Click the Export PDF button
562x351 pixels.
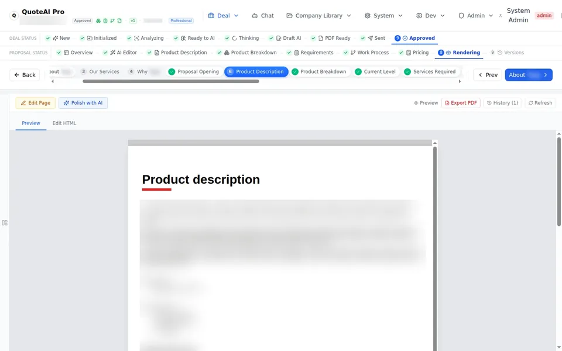(461, 103)
